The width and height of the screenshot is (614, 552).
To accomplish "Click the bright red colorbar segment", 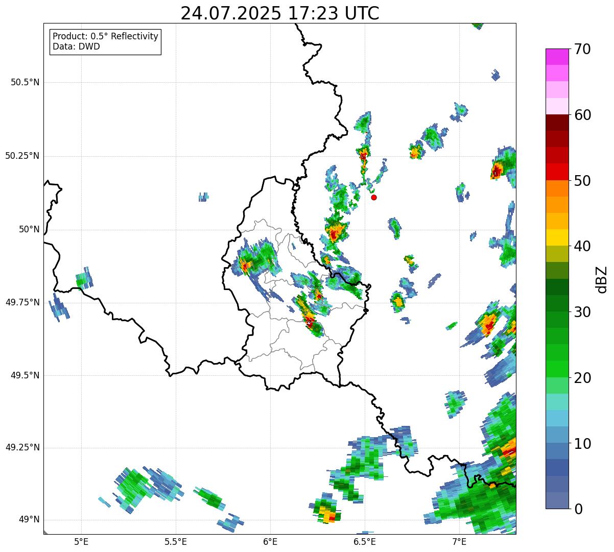I will coord(557,172).
